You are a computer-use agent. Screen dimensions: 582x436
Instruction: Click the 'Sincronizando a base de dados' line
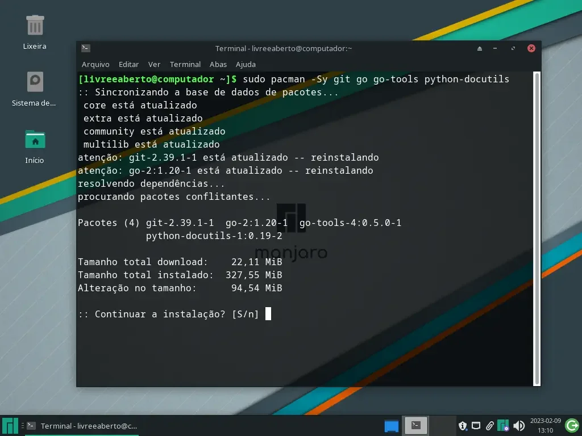point(208,93)
